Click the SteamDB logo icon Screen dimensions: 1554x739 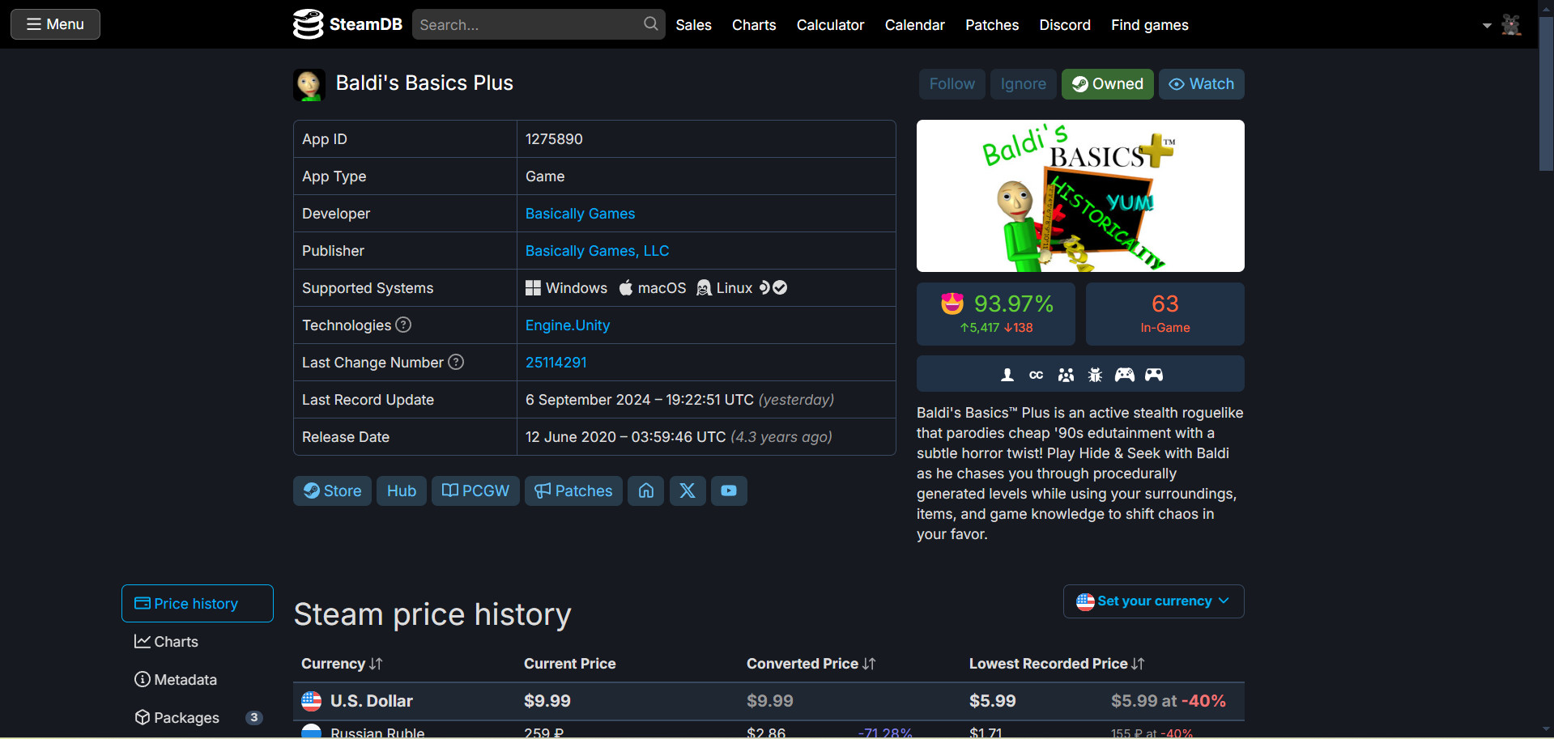click(x=308, y=24)
